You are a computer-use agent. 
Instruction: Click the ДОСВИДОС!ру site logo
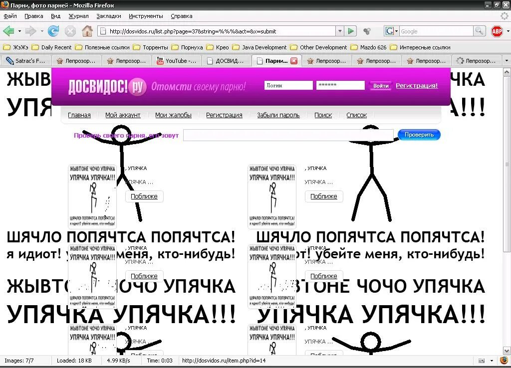click(107, 87)
